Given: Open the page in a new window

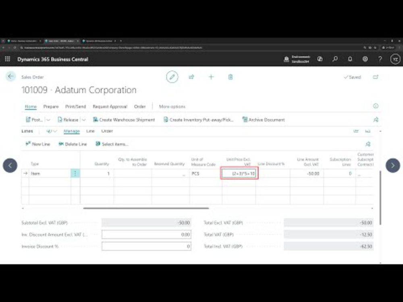Looking at the screenshot, I should [376, 77].
